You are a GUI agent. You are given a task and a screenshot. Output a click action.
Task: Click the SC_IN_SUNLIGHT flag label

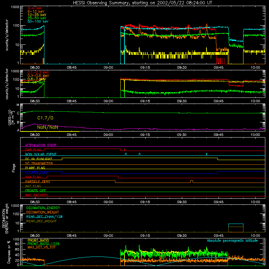coord(39,159)
